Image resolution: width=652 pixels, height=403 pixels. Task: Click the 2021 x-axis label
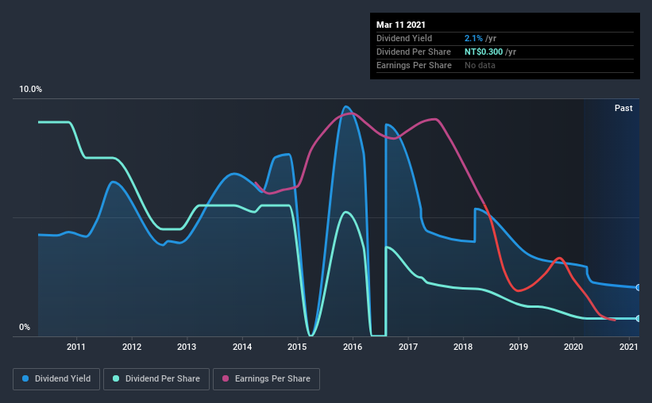[629, 347]
